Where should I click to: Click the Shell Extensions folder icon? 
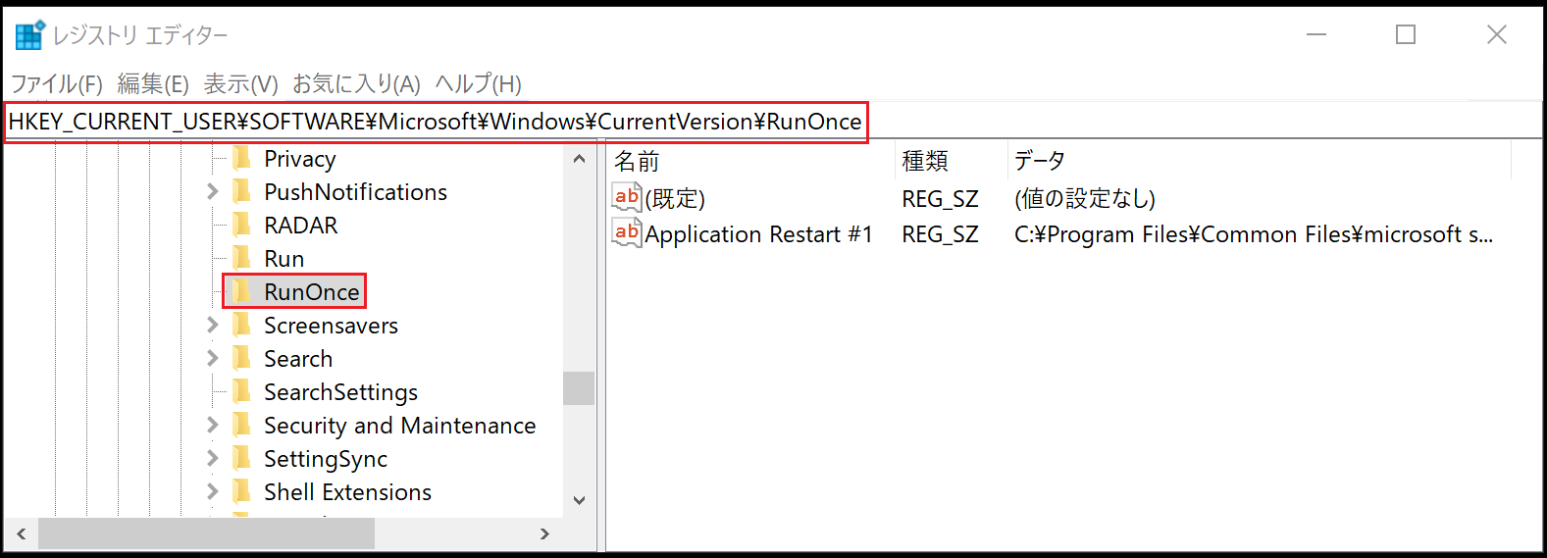click(x=242, y=491)
